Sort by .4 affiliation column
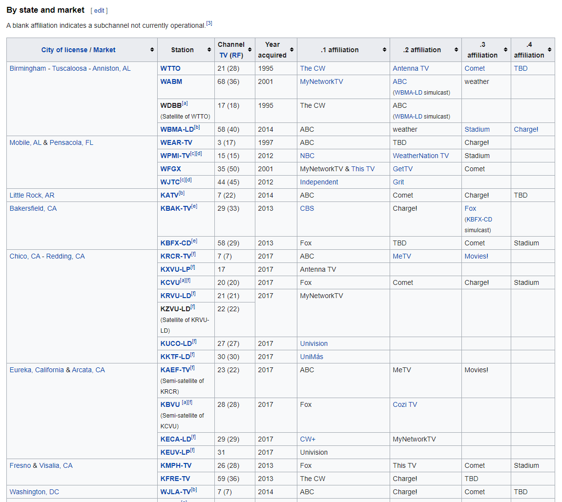This screenshot has width=562, height=502. click(x=549, y=50)
